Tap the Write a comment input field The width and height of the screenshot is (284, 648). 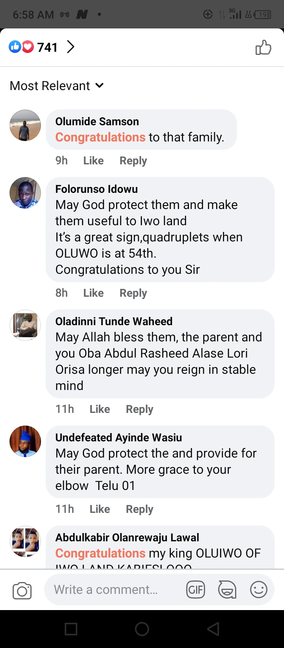pos(114,590)
